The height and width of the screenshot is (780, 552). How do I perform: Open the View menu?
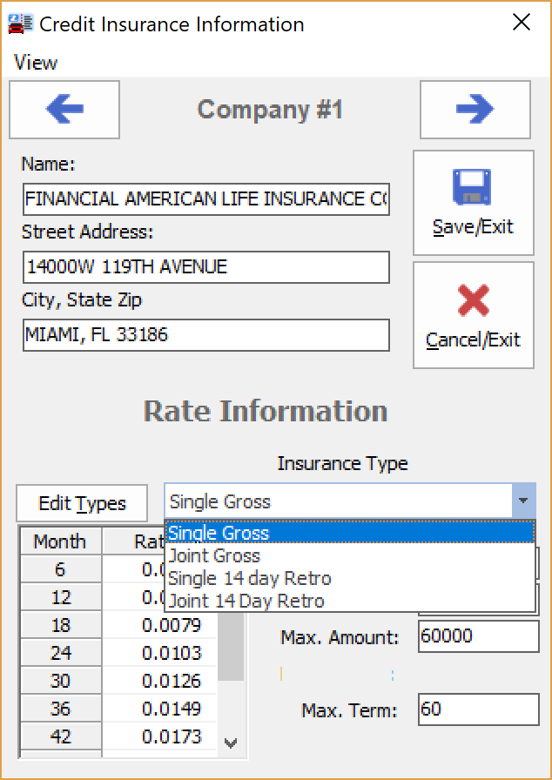36,63
